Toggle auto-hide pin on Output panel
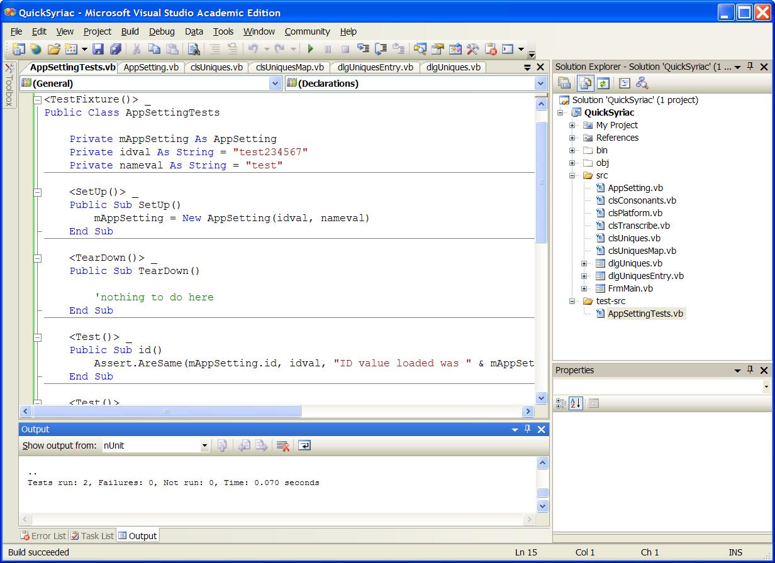This screenshot has width=775, height=563. (x=528, y=429)
